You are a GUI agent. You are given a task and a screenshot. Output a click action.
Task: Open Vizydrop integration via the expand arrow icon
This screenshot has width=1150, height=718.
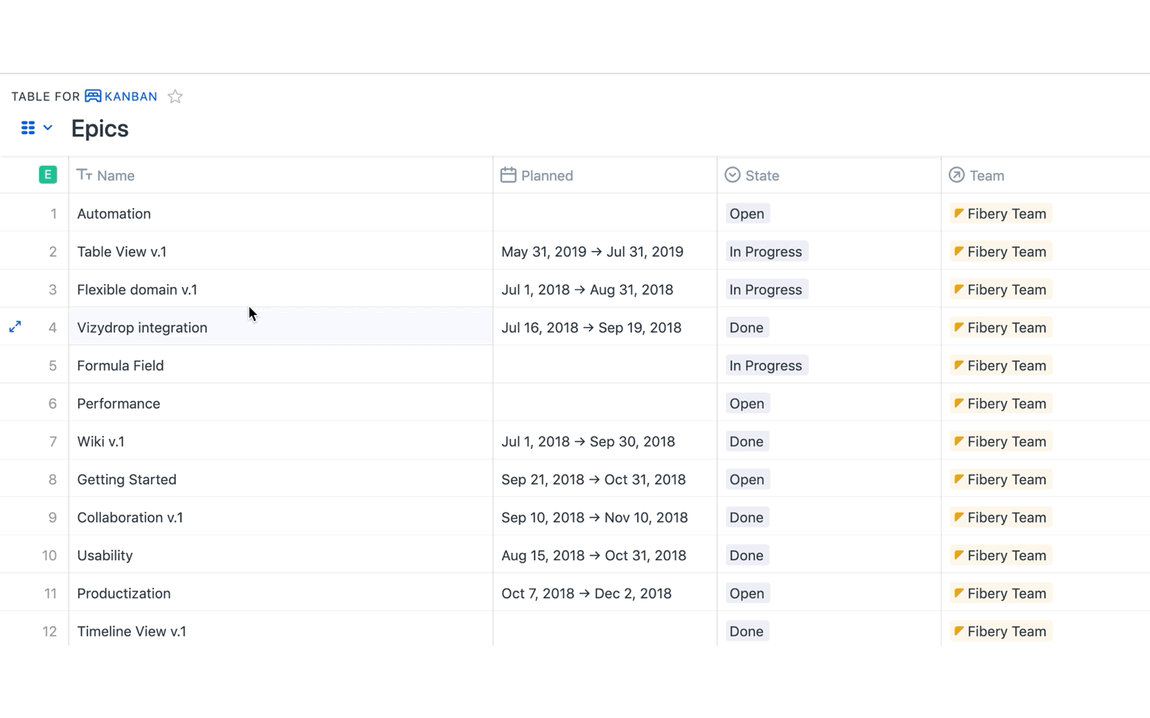pos(14,326)
